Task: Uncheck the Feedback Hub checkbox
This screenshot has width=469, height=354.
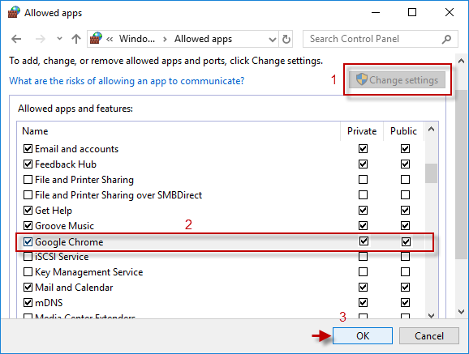Action: pyautogui.click(x=28, y=164)
